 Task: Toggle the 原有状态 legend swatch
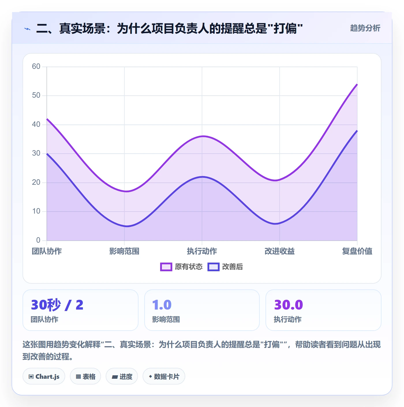tap(166, 267)
